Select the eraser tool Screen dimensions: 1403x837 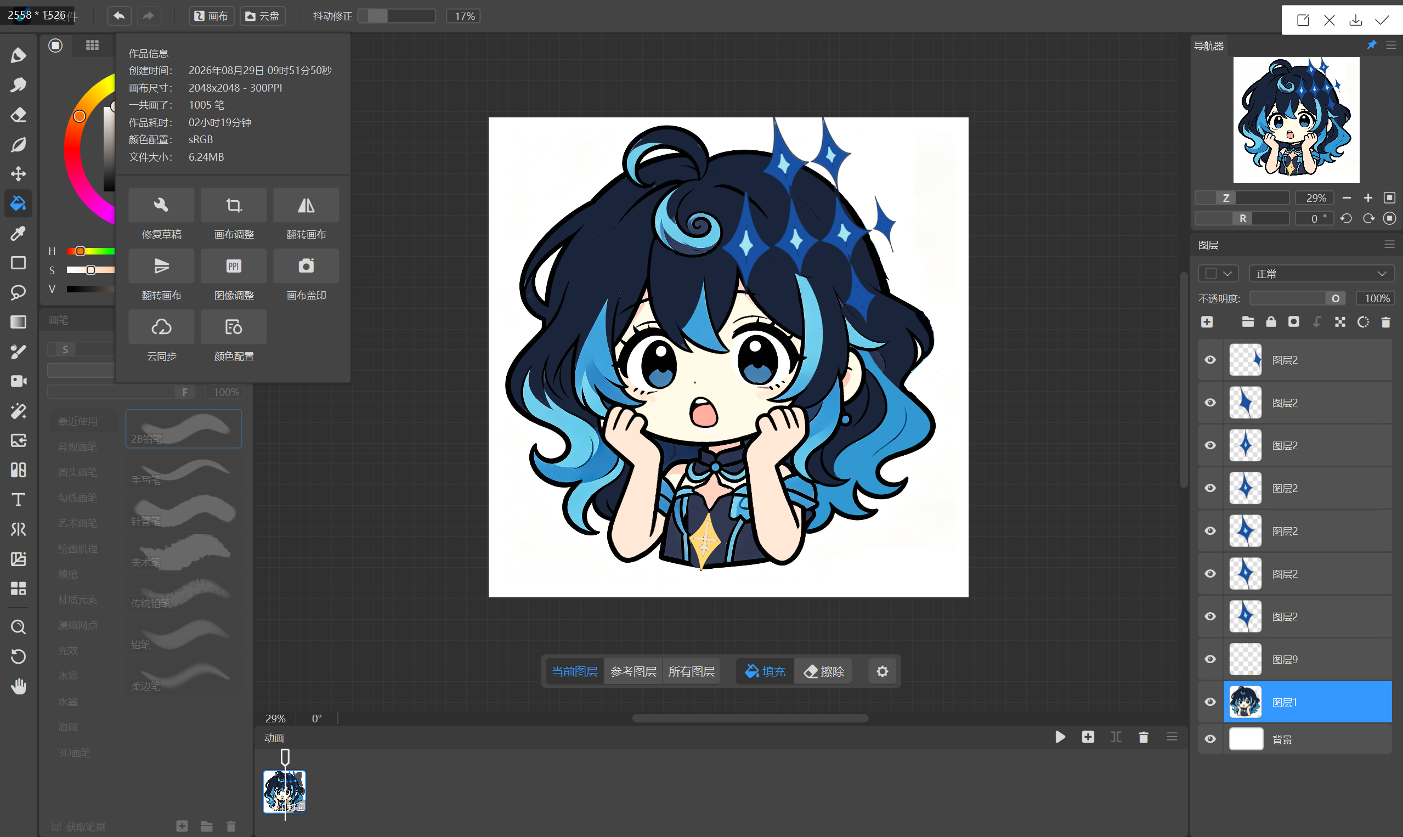pos(18,115)
